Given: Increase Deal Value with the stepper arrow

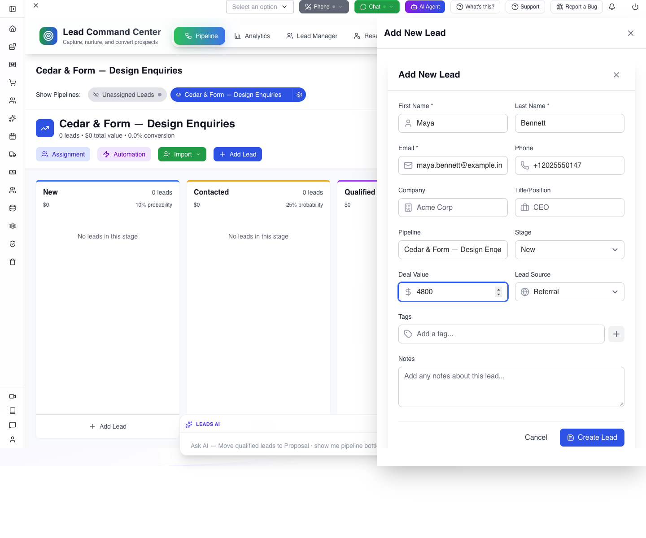Looking at the screenshot, I should (x=498, y=289).
